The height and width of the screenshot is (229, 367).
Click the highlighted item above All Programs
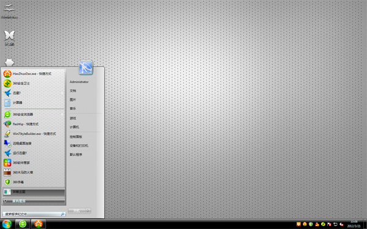[x=34, y=192]
